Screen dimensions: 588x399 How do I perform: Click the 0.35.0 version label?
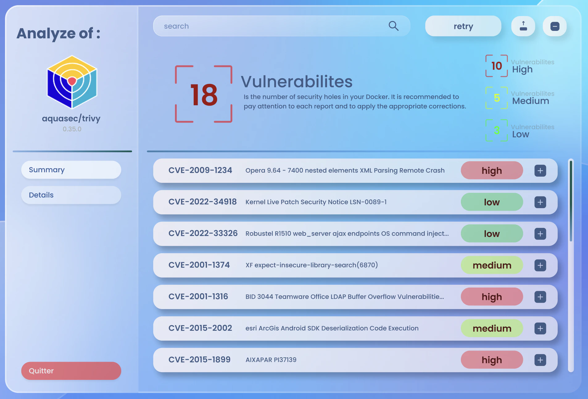(72, 129)
